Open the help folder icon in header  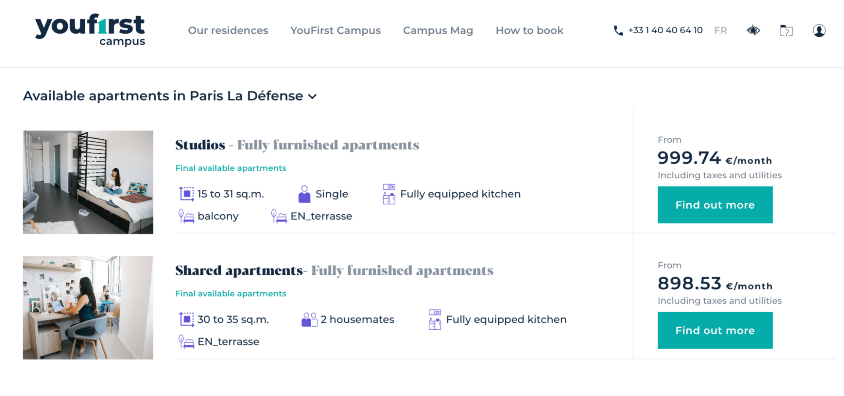[786, 30]
